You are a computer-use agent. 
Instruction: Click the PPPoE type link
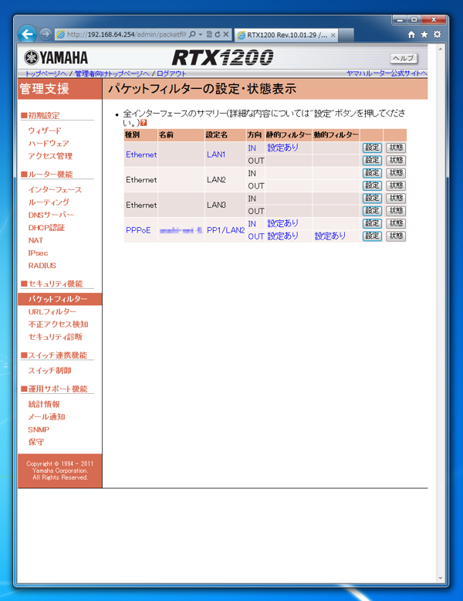tap(138, 230)
